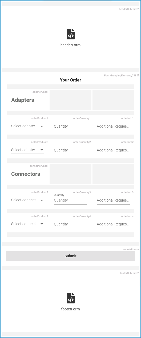This screenshot has height=338, width=141.
Task: Select the footerForm code file icon
Action: pos(70,298)
